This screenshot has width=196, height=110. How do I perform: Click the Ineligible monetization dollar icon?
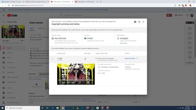click(x=118, y=38)
